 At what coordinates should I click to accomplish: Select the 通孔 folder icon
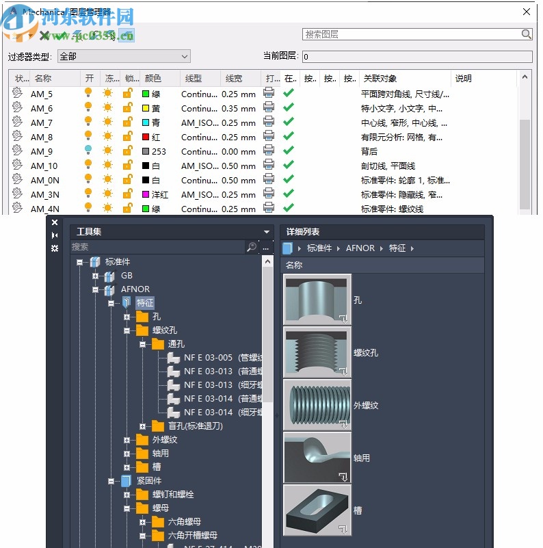click(x=158, y=344)
